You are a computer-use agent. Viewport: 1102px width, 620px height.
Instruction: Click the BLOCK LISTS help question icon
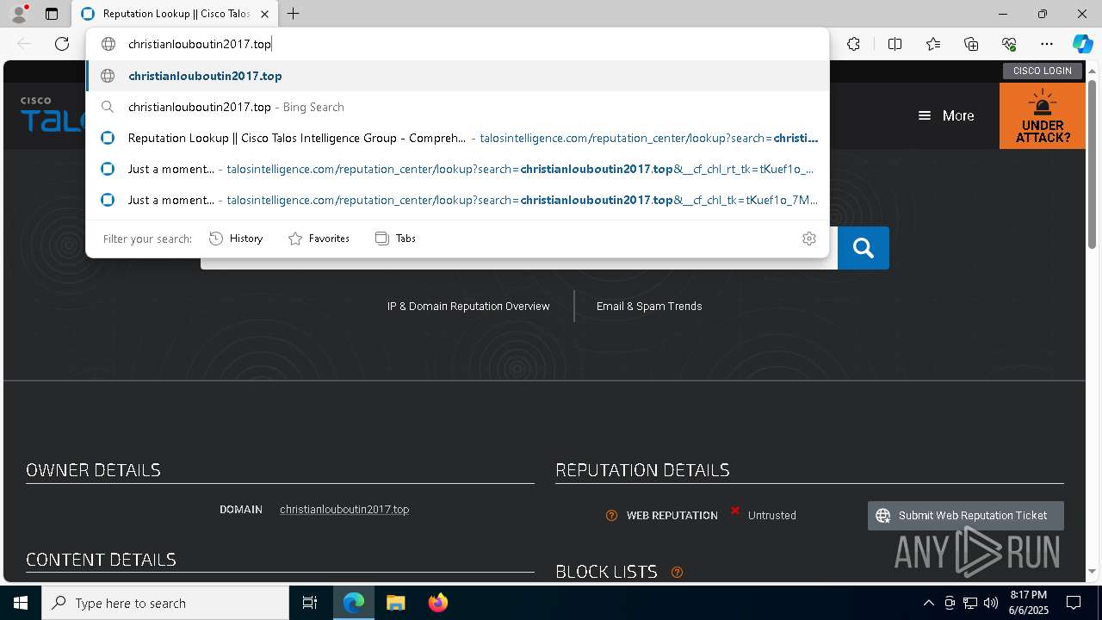[677, 572]
